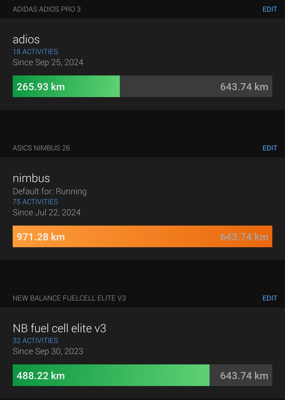Select the nimbus gear name
This screenshot has height=400, width=285.
point(31,178)
